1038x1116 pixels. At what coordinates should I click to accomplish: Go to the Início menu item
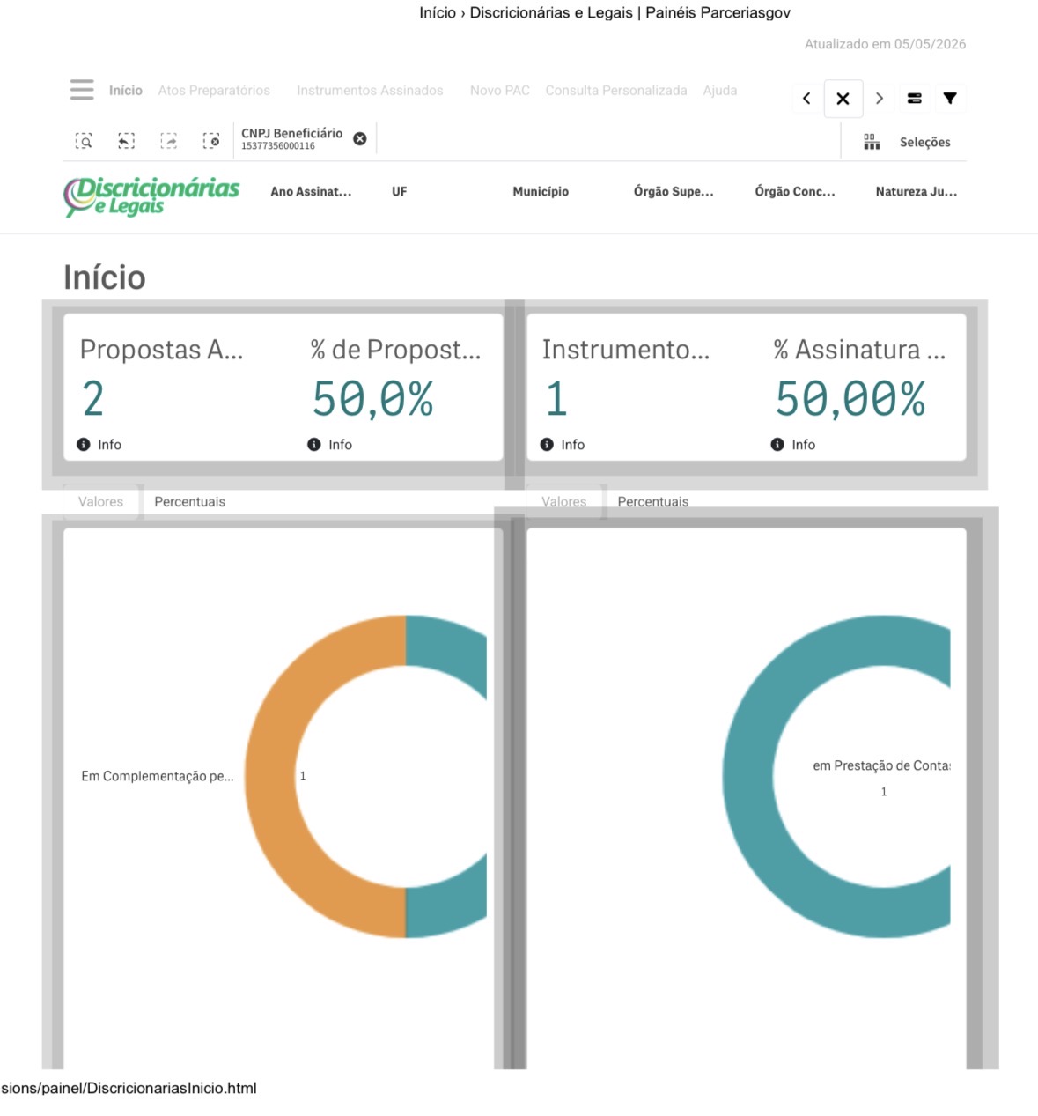(126, 91)
